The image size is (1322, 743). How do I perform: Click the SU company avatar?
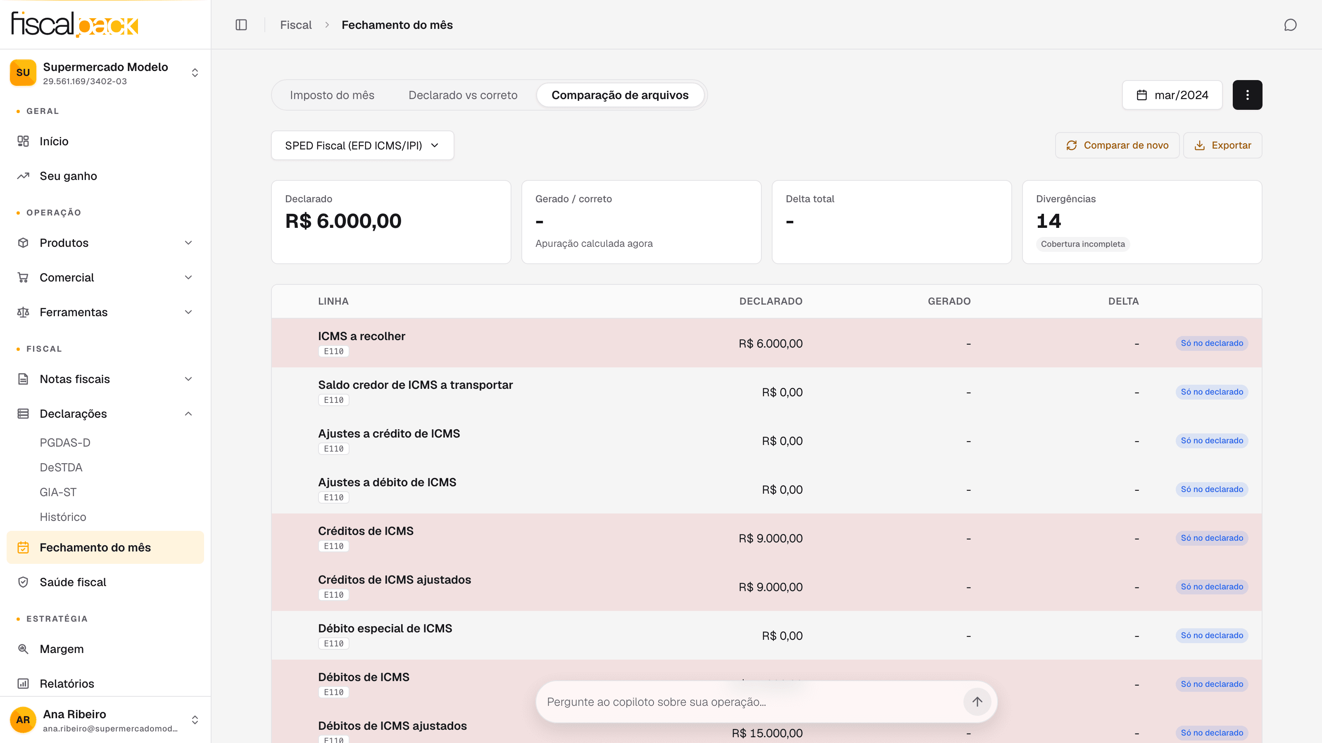[23, 73]
